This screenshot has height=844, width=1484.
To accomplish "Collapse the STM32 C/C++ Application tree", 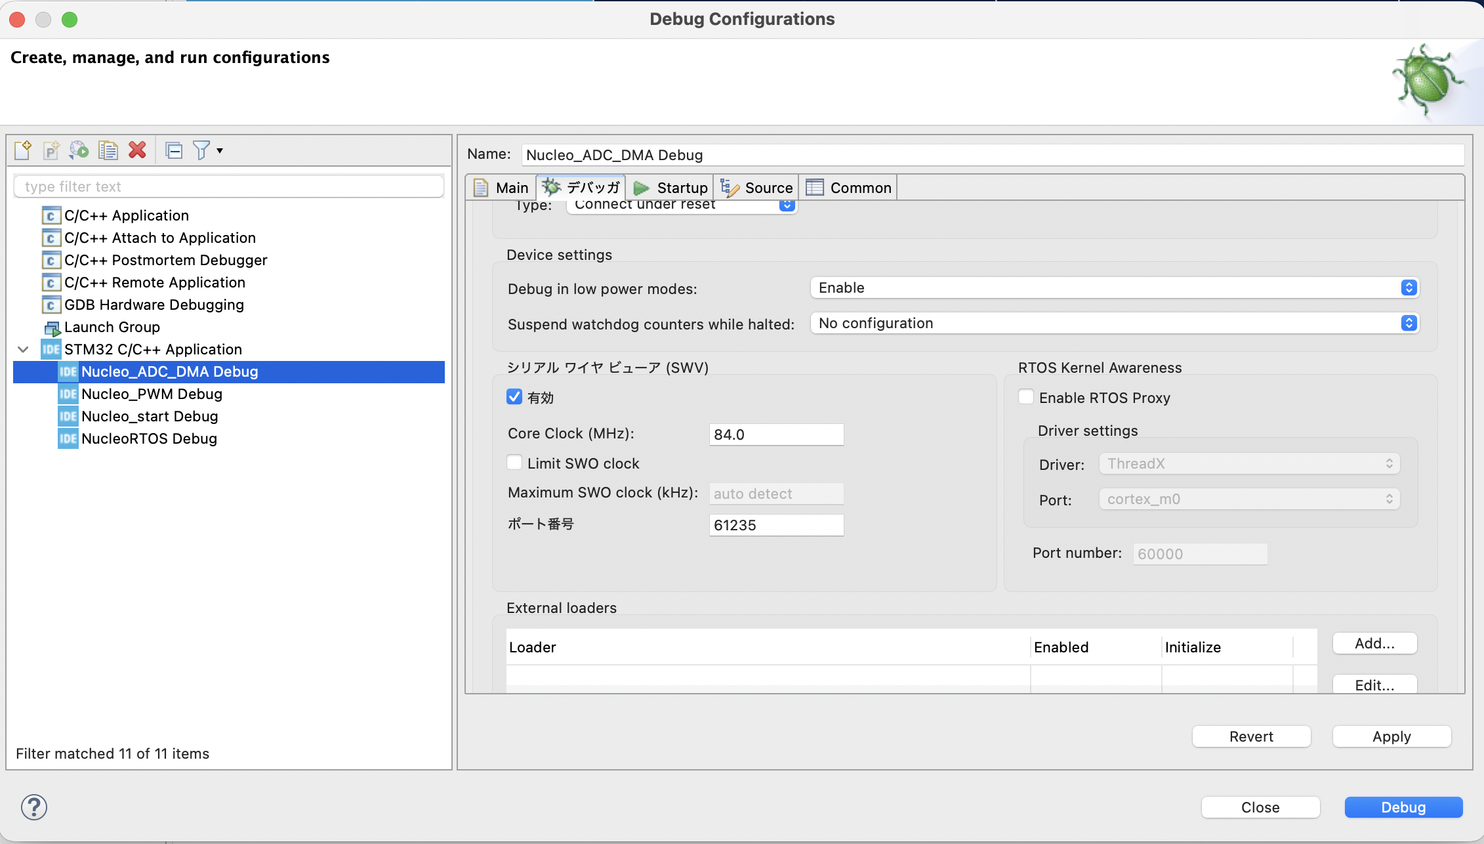I will point(23,349).
